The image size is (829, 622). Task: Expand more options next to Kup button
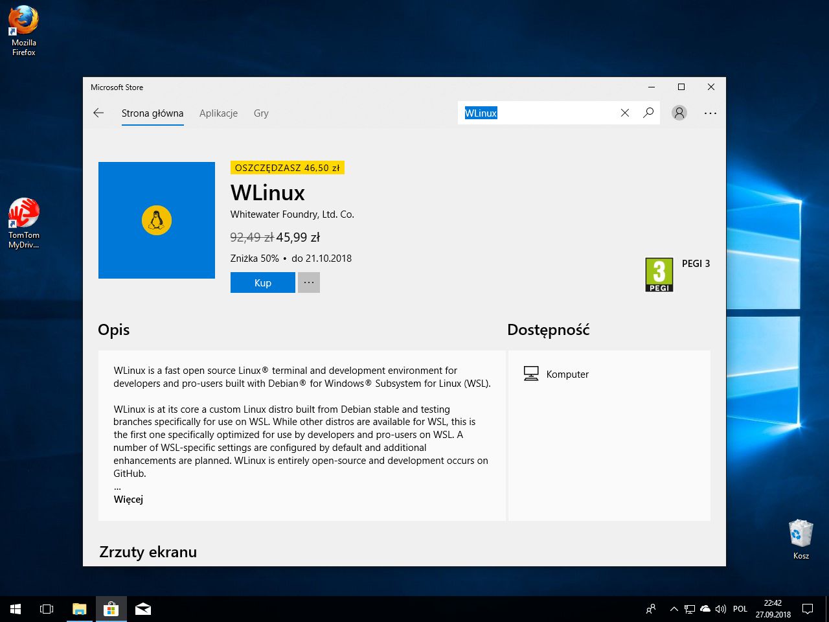click(309, 282)
